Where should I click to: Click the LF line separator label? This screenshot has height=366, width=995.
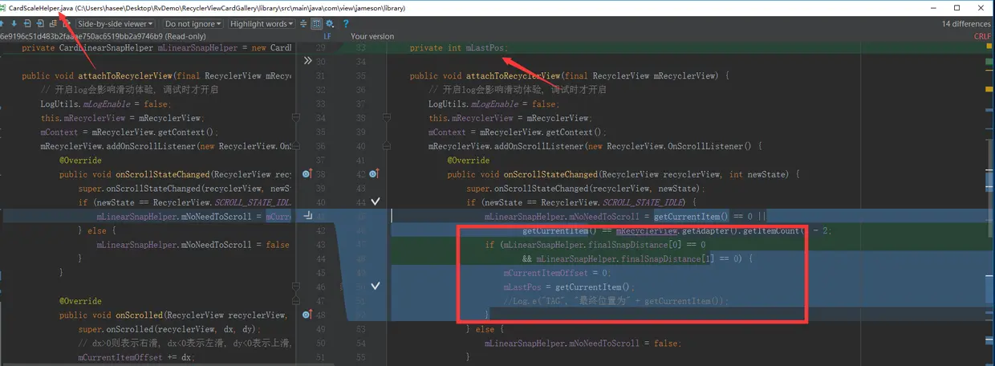point(327,36)
